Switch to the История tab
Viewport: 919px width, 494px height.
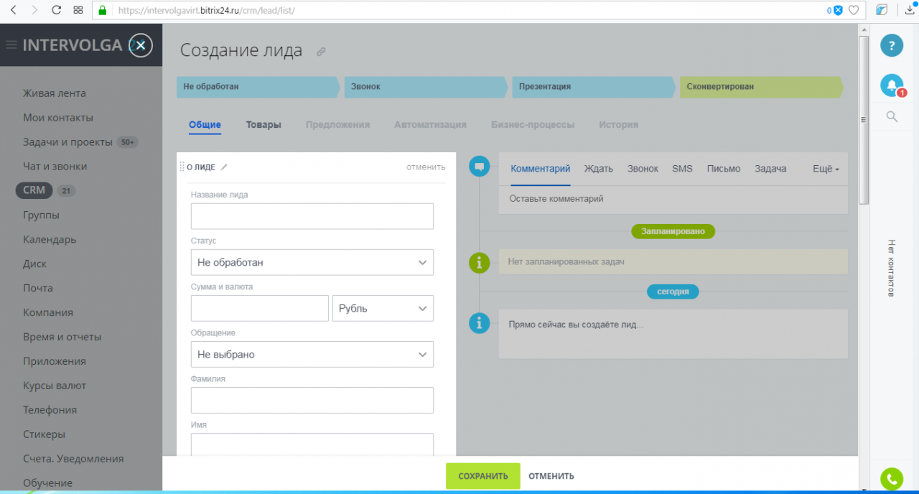[618, 124]
